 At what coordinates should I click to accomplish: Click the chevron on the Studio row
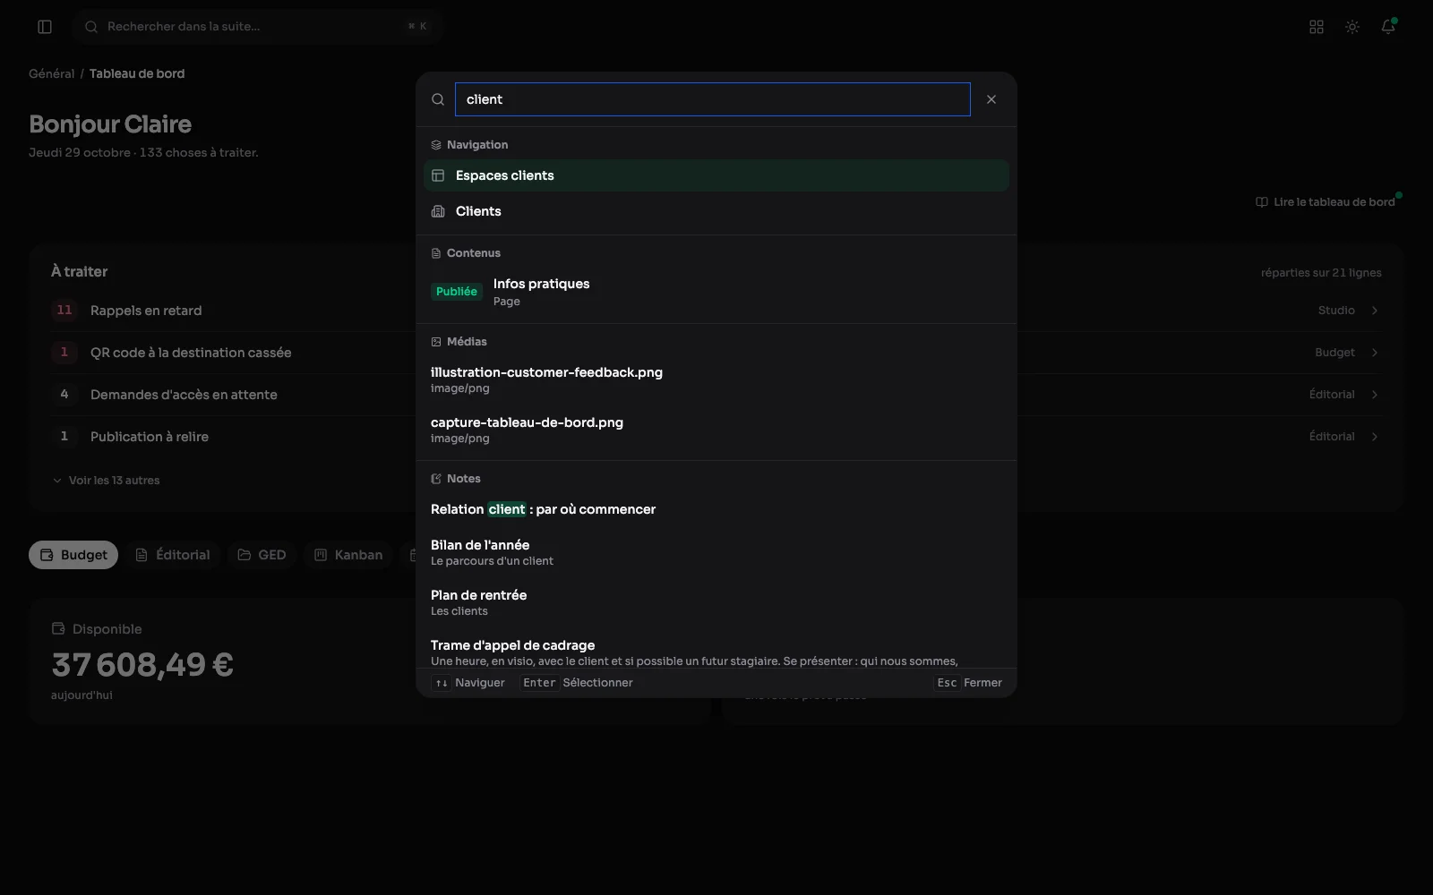(x=1375, y=311)
